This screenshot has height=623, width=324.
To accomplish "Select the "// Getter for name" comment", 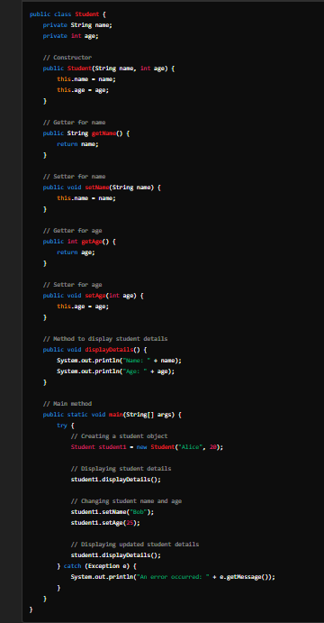I will tap(74, 123).
